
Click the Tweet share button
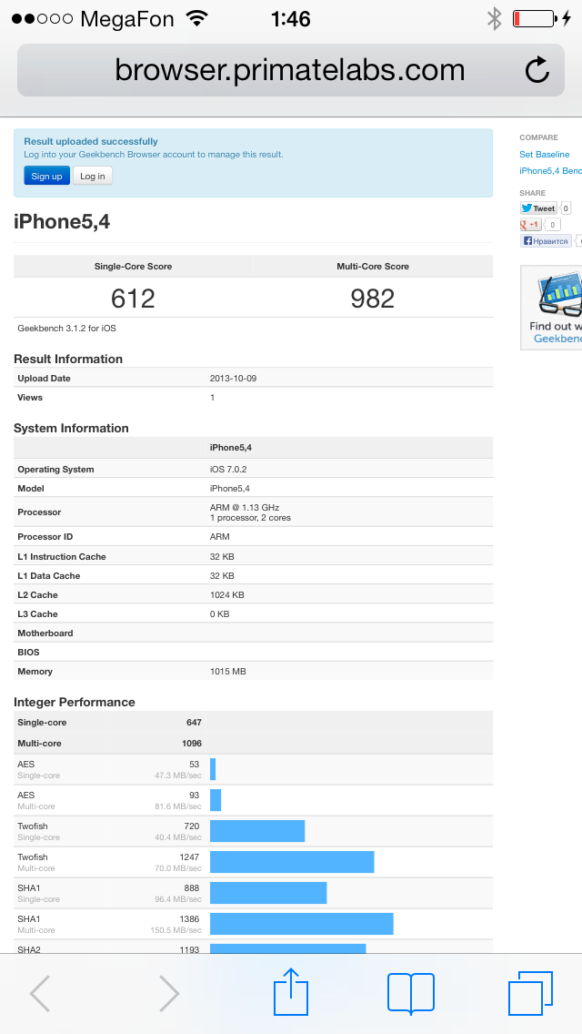pyautogui.click(x=538, y=208)
